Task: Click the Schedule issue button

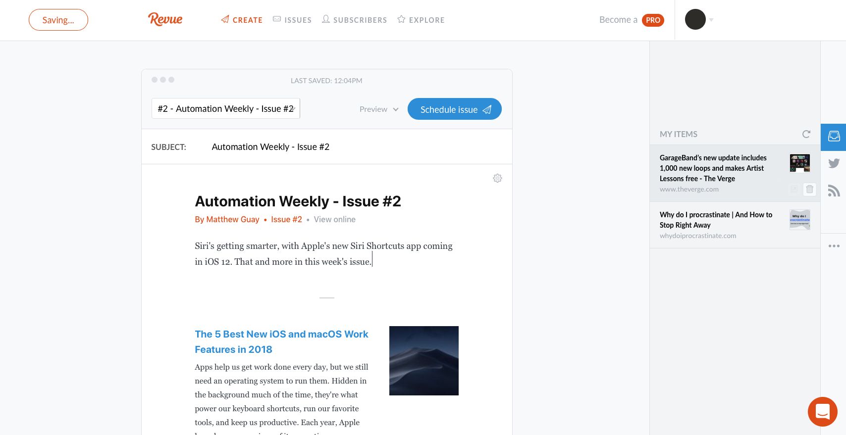Action: (454, 109)
